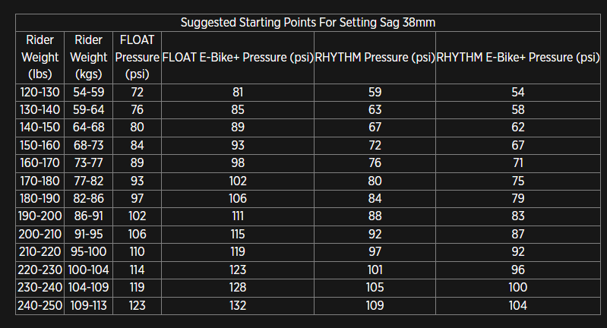607x328 pixels.
Task: Click FLOAT E-Bike+ pressure value 102
Action: click(238, 180)
